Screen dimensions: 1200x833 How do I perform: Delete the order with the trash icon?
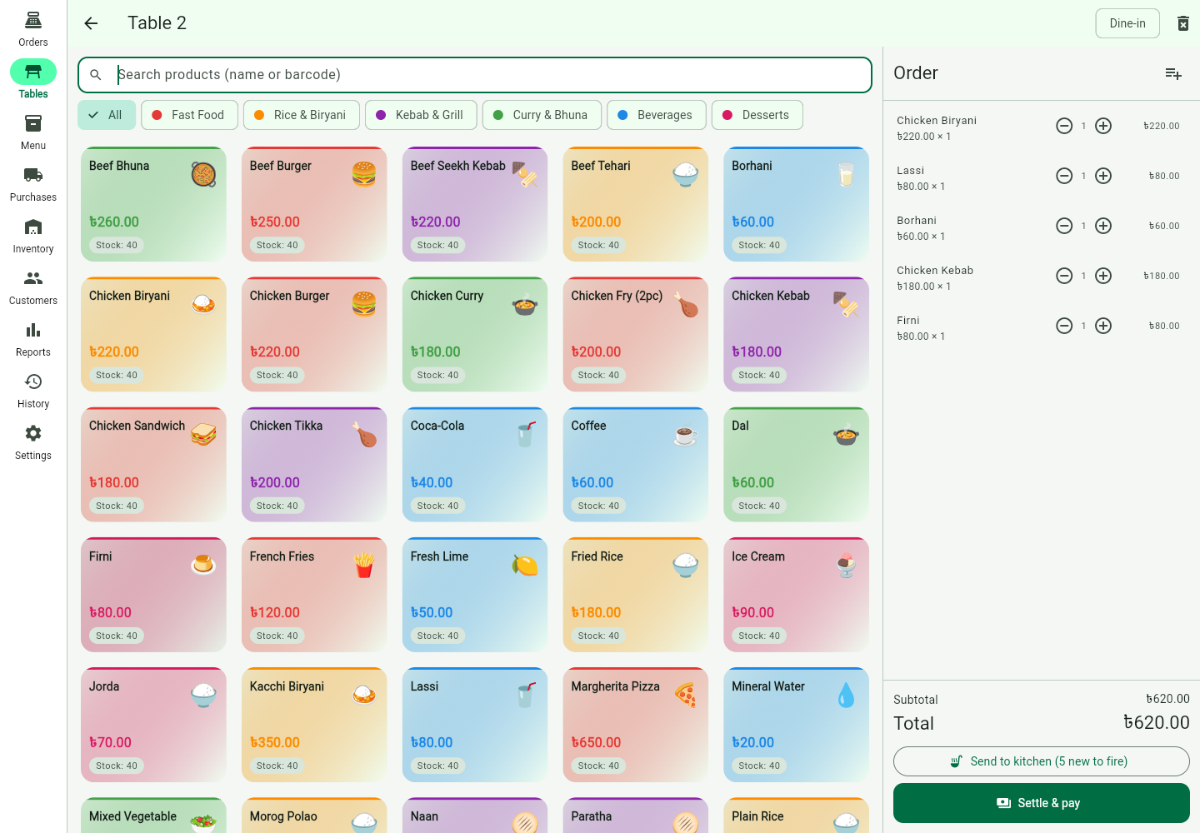click(1183, 23)
